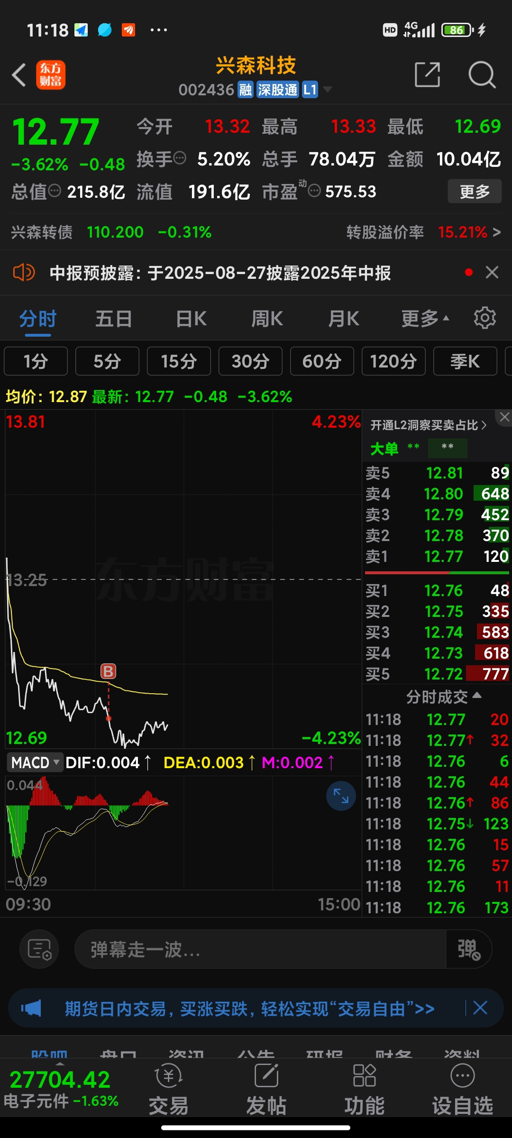This screenshot has width=512, height=1138.
Task: Expand stock code dropdown arrow
Action: [327, 89]
